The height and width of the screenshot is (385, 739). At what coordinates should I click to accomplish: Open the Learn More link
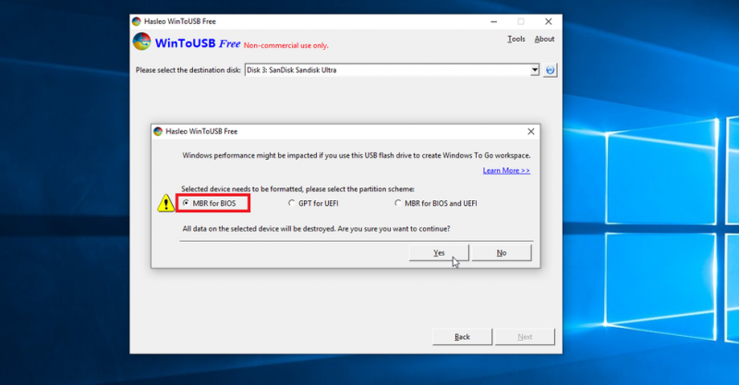[x=506, y=171]
